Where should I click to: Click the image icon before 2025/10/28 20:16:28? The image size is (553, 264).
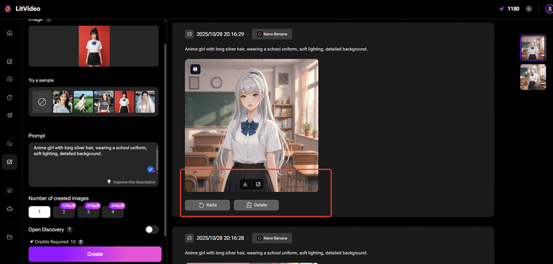point(190,238)
